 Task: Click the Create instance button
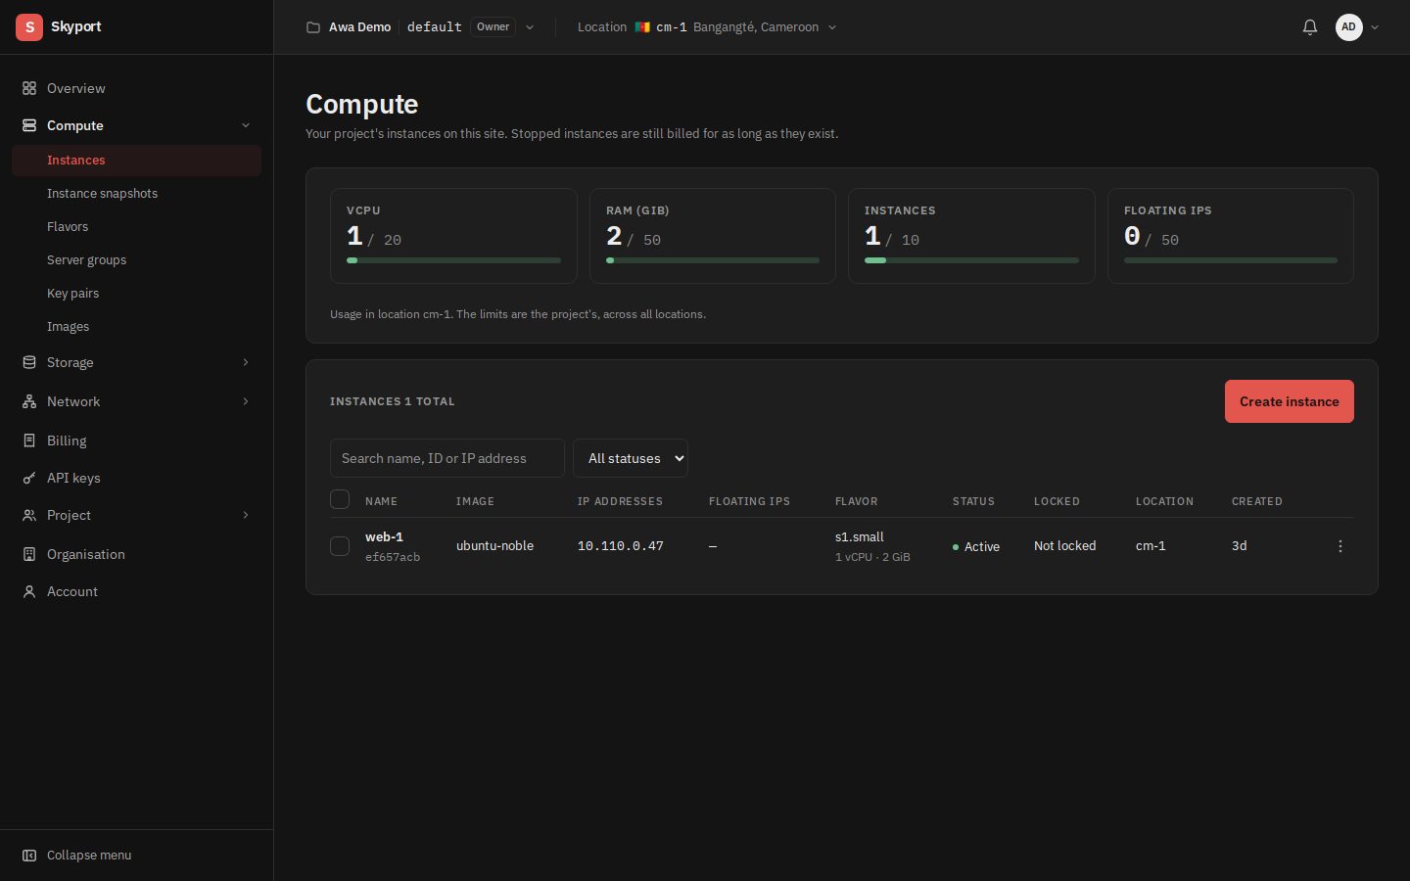tap(1289, 401)
